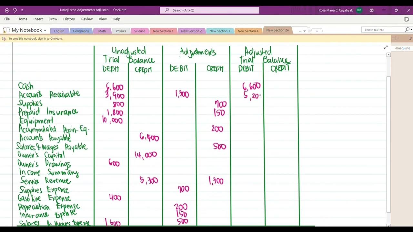Click the handwritten Accounts Receivable label
This screenshot has width=413, height=232.
click(x=49, y=94)
